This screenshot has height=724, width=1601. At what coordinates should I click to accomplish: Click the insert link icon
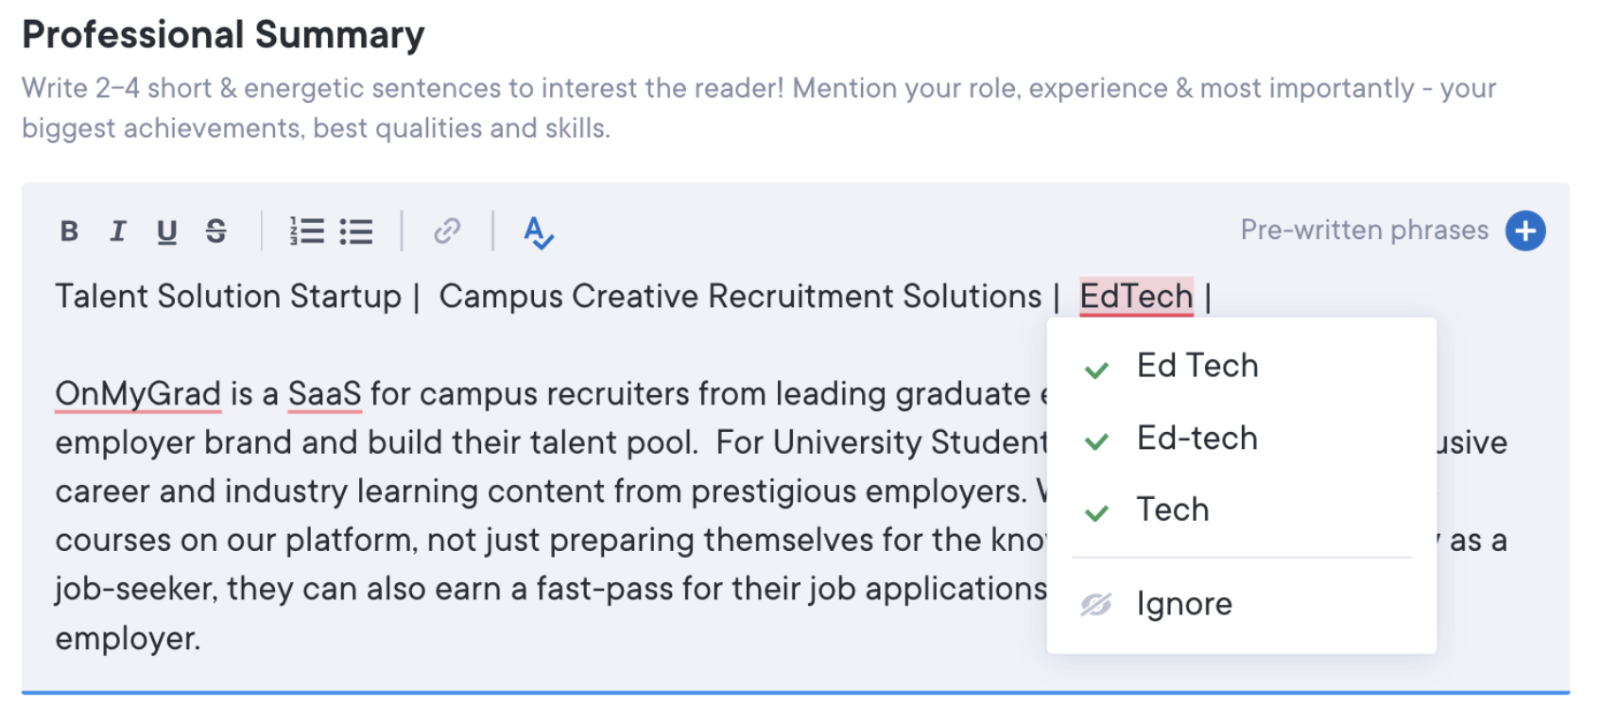(x=447, y=232)
